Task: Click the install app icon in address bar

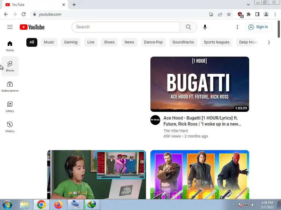Action: click(x=211, y=14)
